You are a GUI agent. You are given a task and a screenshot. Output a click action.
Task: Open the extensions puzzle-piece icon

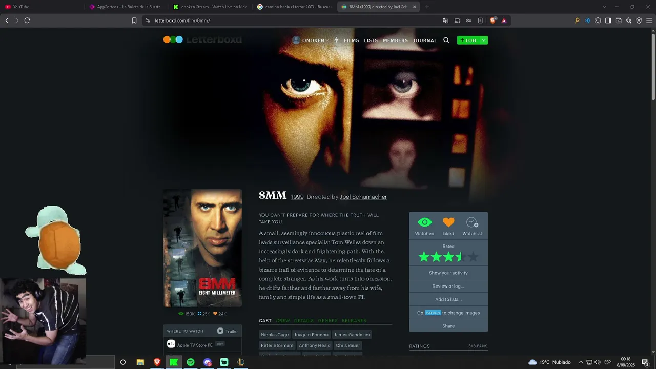(x=598, y=20)
